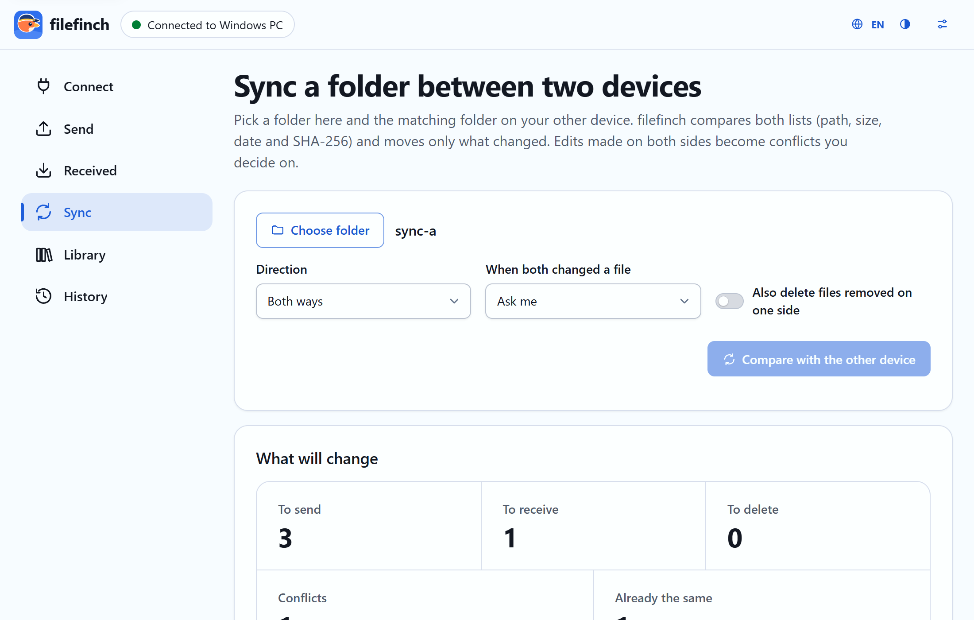Open the History page
Screen dimensions: 974x620
[117, 296]
